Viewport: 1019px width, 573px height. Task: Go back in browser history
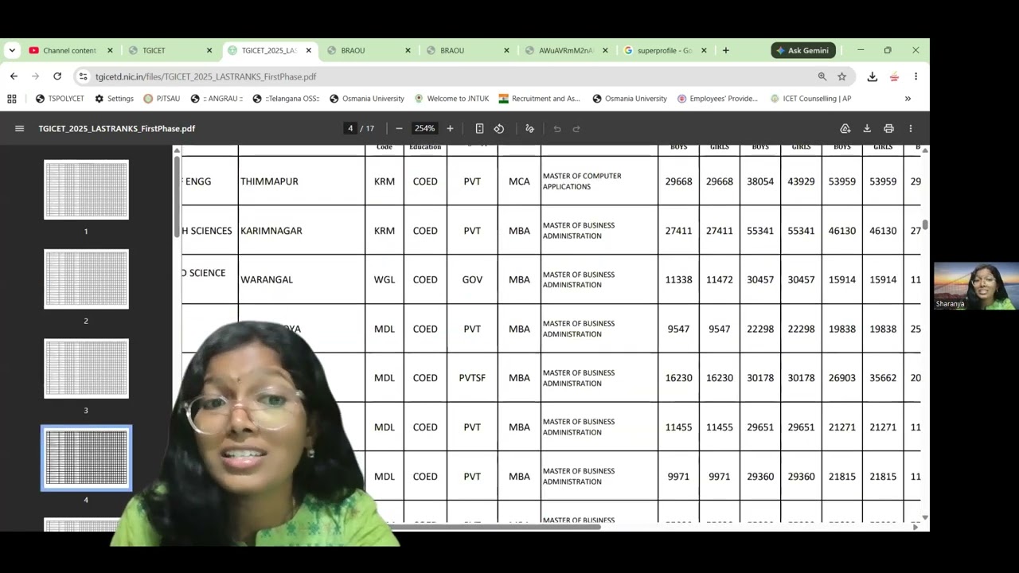coord(14,76)
